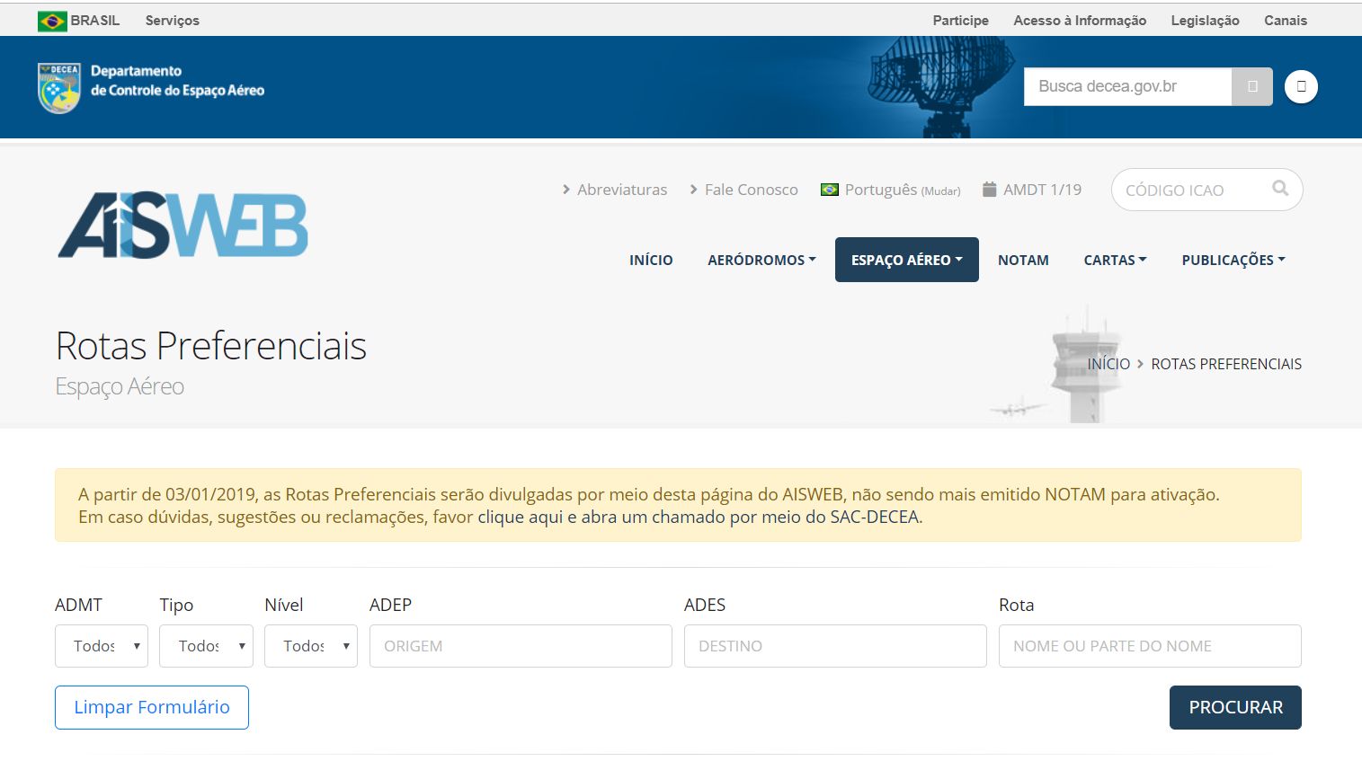This screenshot has height=770, width=1362.
Task: Click the Limpar Formulário button
Action: pos(152,707)
